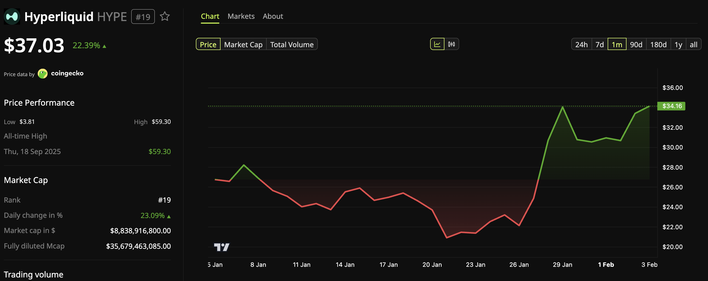The height and width of the screenshot is (281, 708).
Task: Show the all-time chart range
Action: [x=693, y=44]
